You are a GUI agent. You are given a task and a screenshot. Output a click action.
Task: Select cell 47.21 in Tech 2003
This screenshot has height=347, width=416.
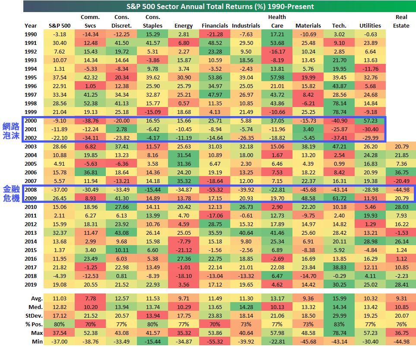coord(339,147)
